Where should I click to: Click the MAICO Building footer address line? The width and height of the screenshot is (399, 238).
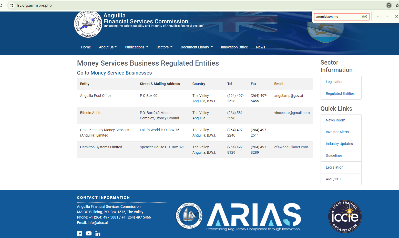coord(110,212)
